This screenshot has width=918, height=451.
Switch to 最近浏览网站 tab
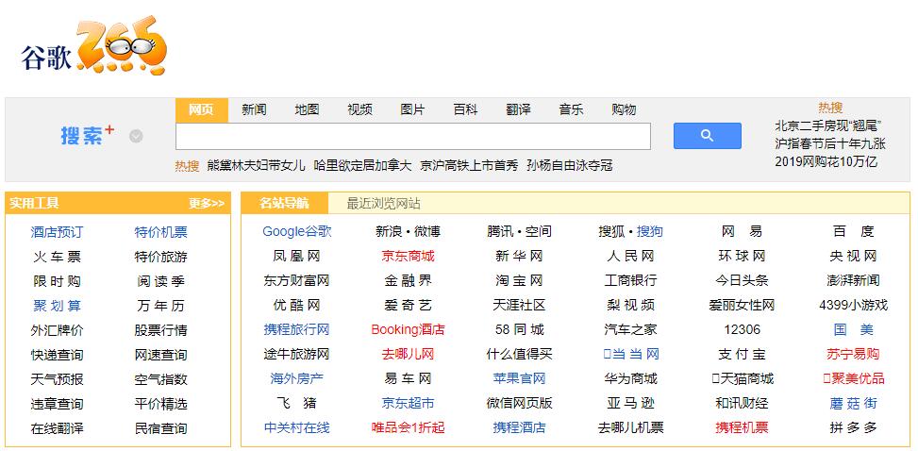pyautogui.click(x=383, y=204)
